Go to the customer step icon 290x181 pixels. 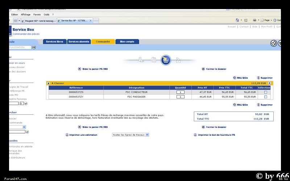pos(141,60)
